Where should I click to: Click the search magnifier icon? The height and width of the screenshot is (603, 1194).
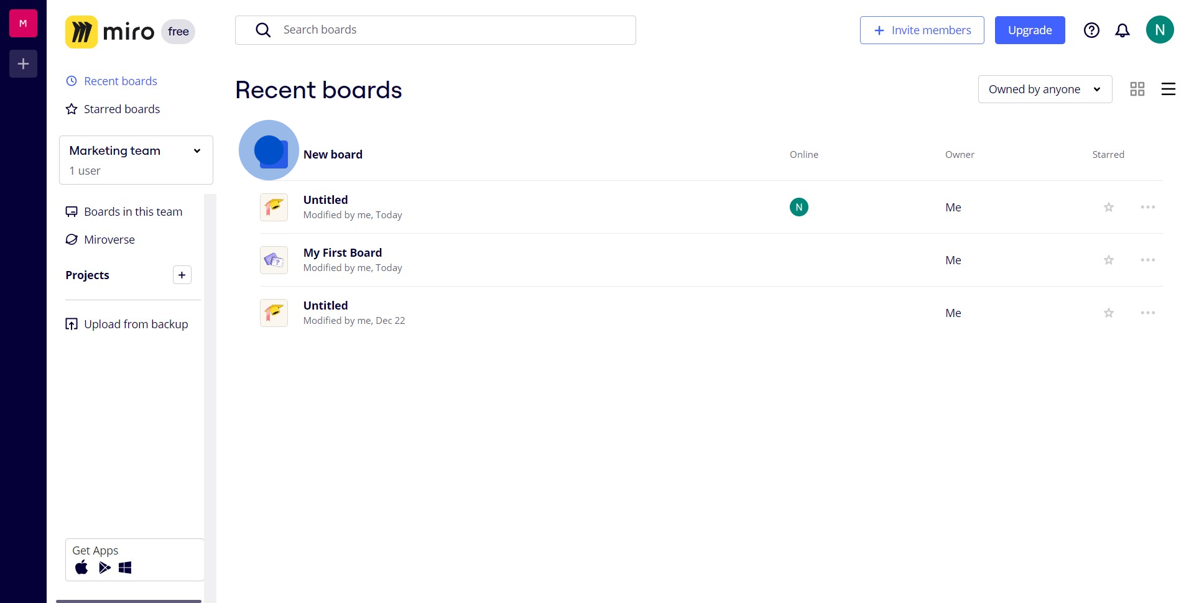[x=263, y=30]
